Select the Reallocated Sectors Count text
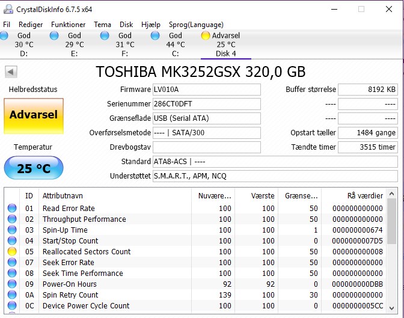The image size is (404, 318). pos(87,251)
